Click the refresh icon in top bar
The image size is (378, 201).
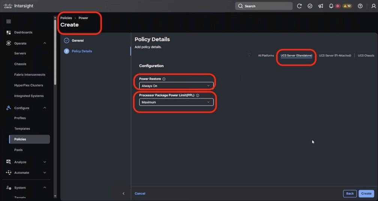point(299,6)
